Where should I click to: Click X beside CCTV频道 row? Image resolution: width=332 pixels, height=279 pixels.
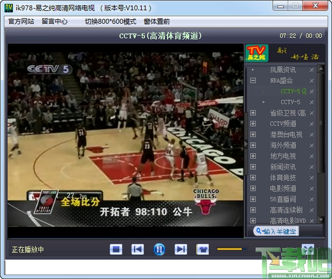point(312,124)
